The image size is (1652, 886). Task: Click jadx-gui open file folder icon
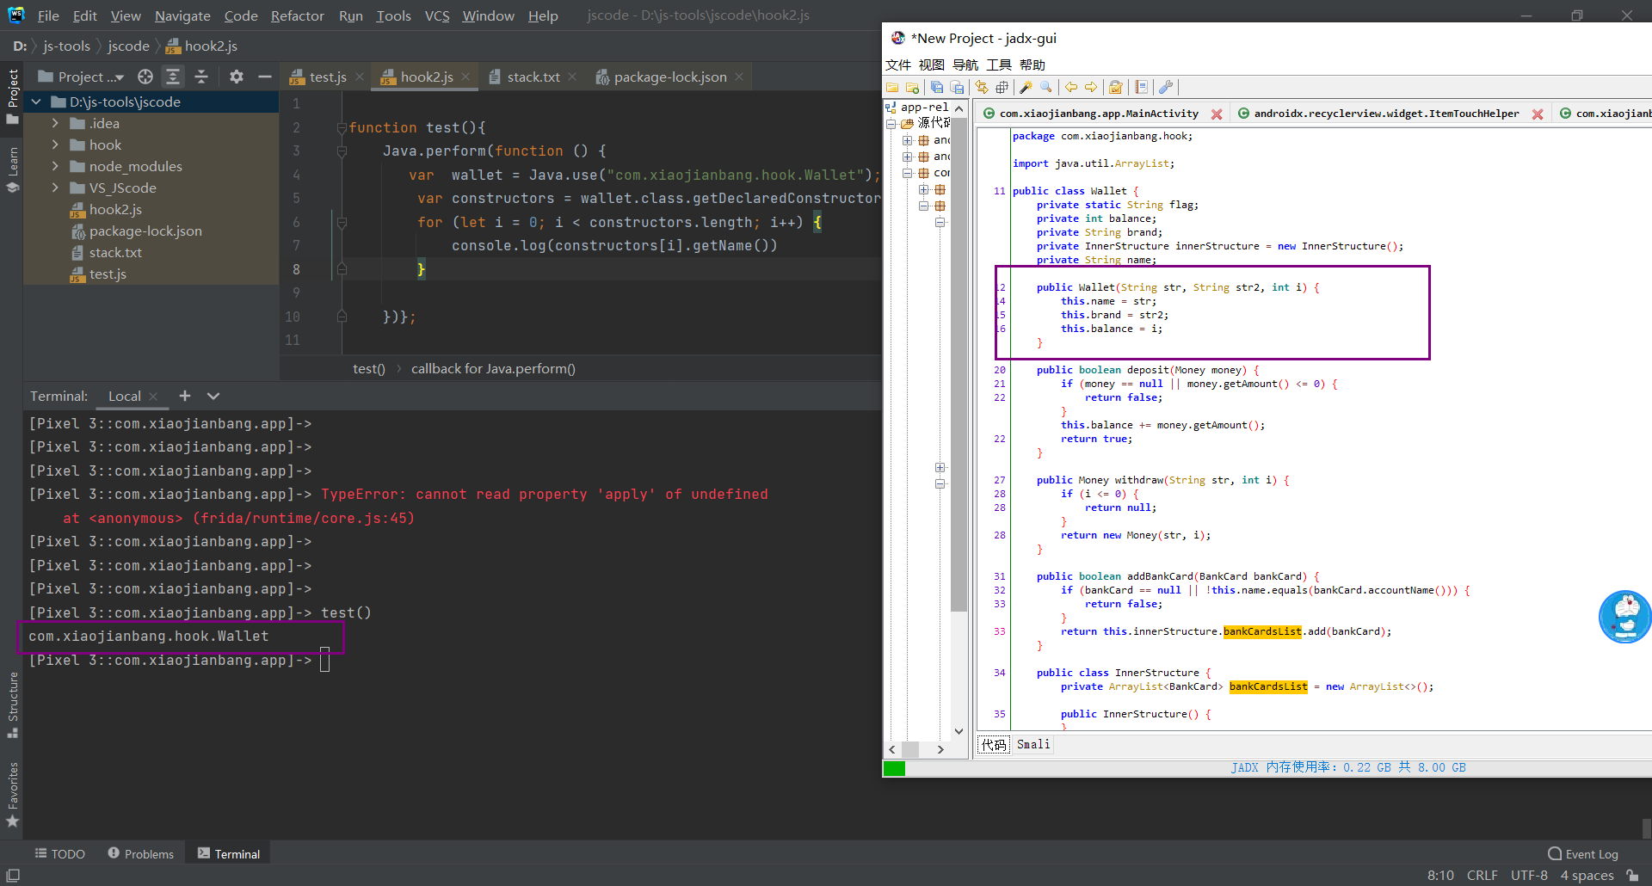coord(892,87)
